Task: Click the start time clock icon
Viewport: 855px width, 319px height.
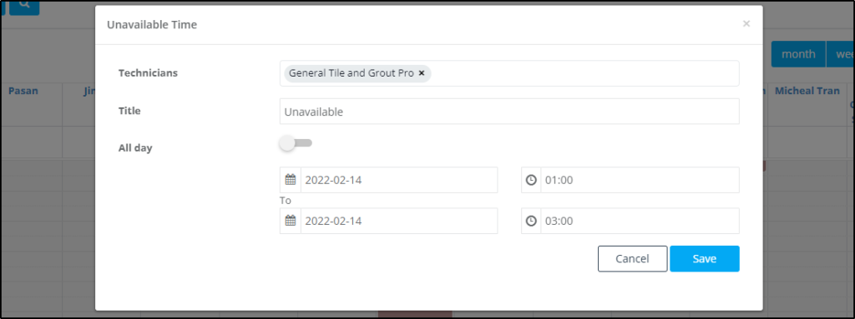Action: pos(531,180)
